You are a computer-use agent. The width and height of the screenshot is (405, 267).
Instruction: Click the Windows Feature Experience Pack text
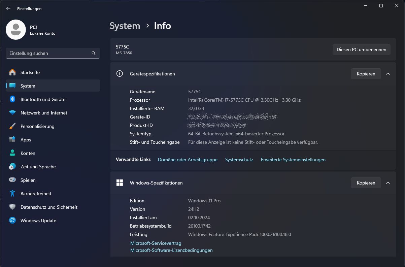pyautogui.click(x=239, y=234)
